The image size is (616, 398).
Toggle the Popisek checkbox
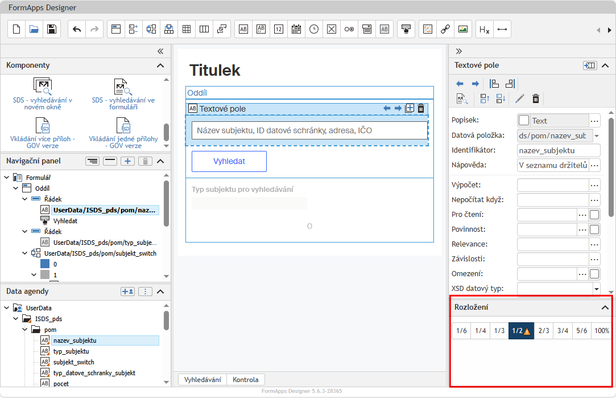pyautogui.click(x=524, y=120)
